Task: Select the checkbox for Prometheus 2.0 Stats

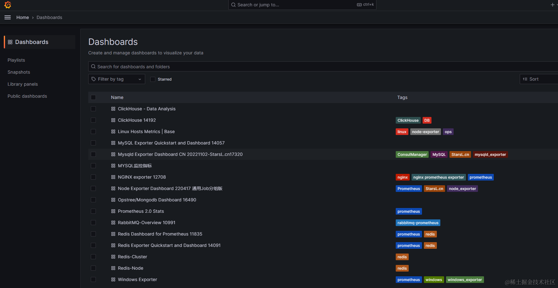Action: [x=93, y=211]
